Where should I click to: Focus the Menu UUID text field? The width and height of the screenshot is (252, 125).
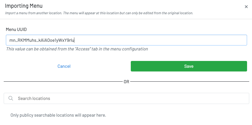tap(154, 40)
